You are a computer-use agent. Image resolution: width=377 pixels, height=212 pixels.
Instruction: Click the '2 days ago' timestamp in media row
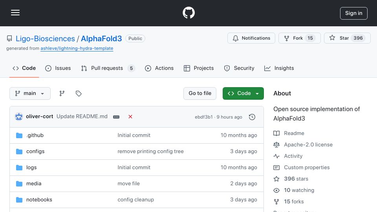click(243, 184)
